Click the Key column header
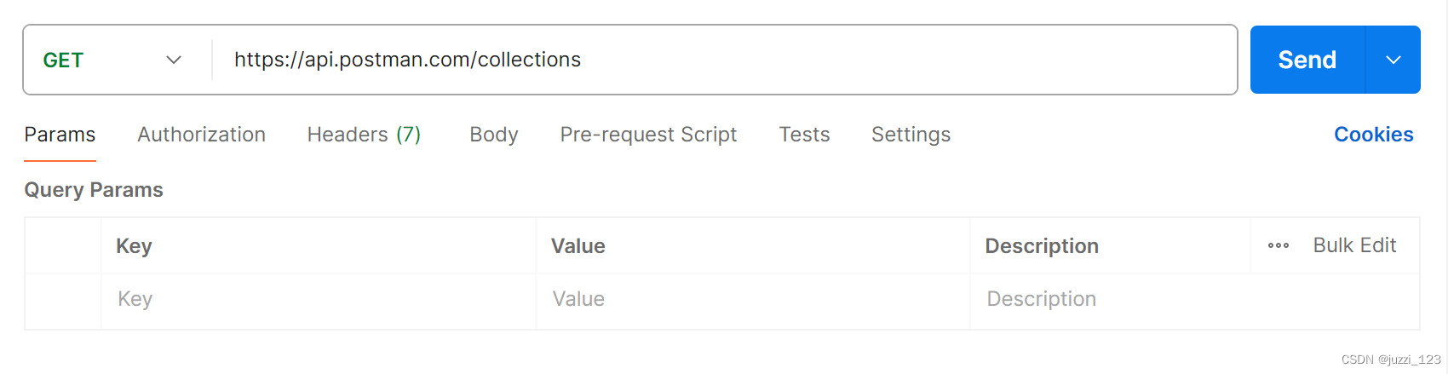Image resolution: width=1454 pixels, height=374 pixels. (134, 246)
